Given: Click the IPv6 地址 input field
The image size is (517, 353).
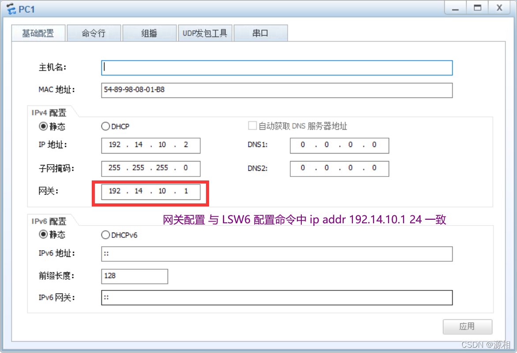Looking at the screenshot, I should [277, 254].
